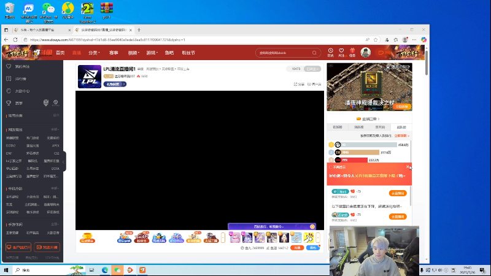This screenshot has width=491, height=276.
Task: Click the green WeChat icon in the taskbar
Action: coord(117,270)
